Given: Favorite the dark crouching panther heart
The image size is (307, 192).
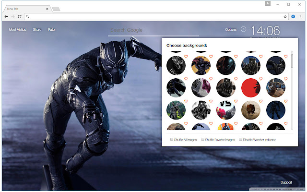Looking at the screenshot, I should [x=286, y=57].
